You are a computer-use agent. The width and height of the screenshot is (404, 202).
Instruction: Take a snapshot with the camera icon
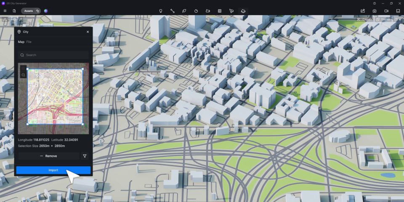click(375, 11)
